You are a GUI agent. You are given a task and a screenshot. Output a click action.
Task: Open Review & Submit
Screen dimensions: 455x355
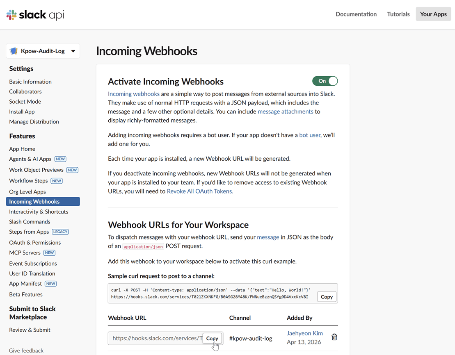point(30,330)
